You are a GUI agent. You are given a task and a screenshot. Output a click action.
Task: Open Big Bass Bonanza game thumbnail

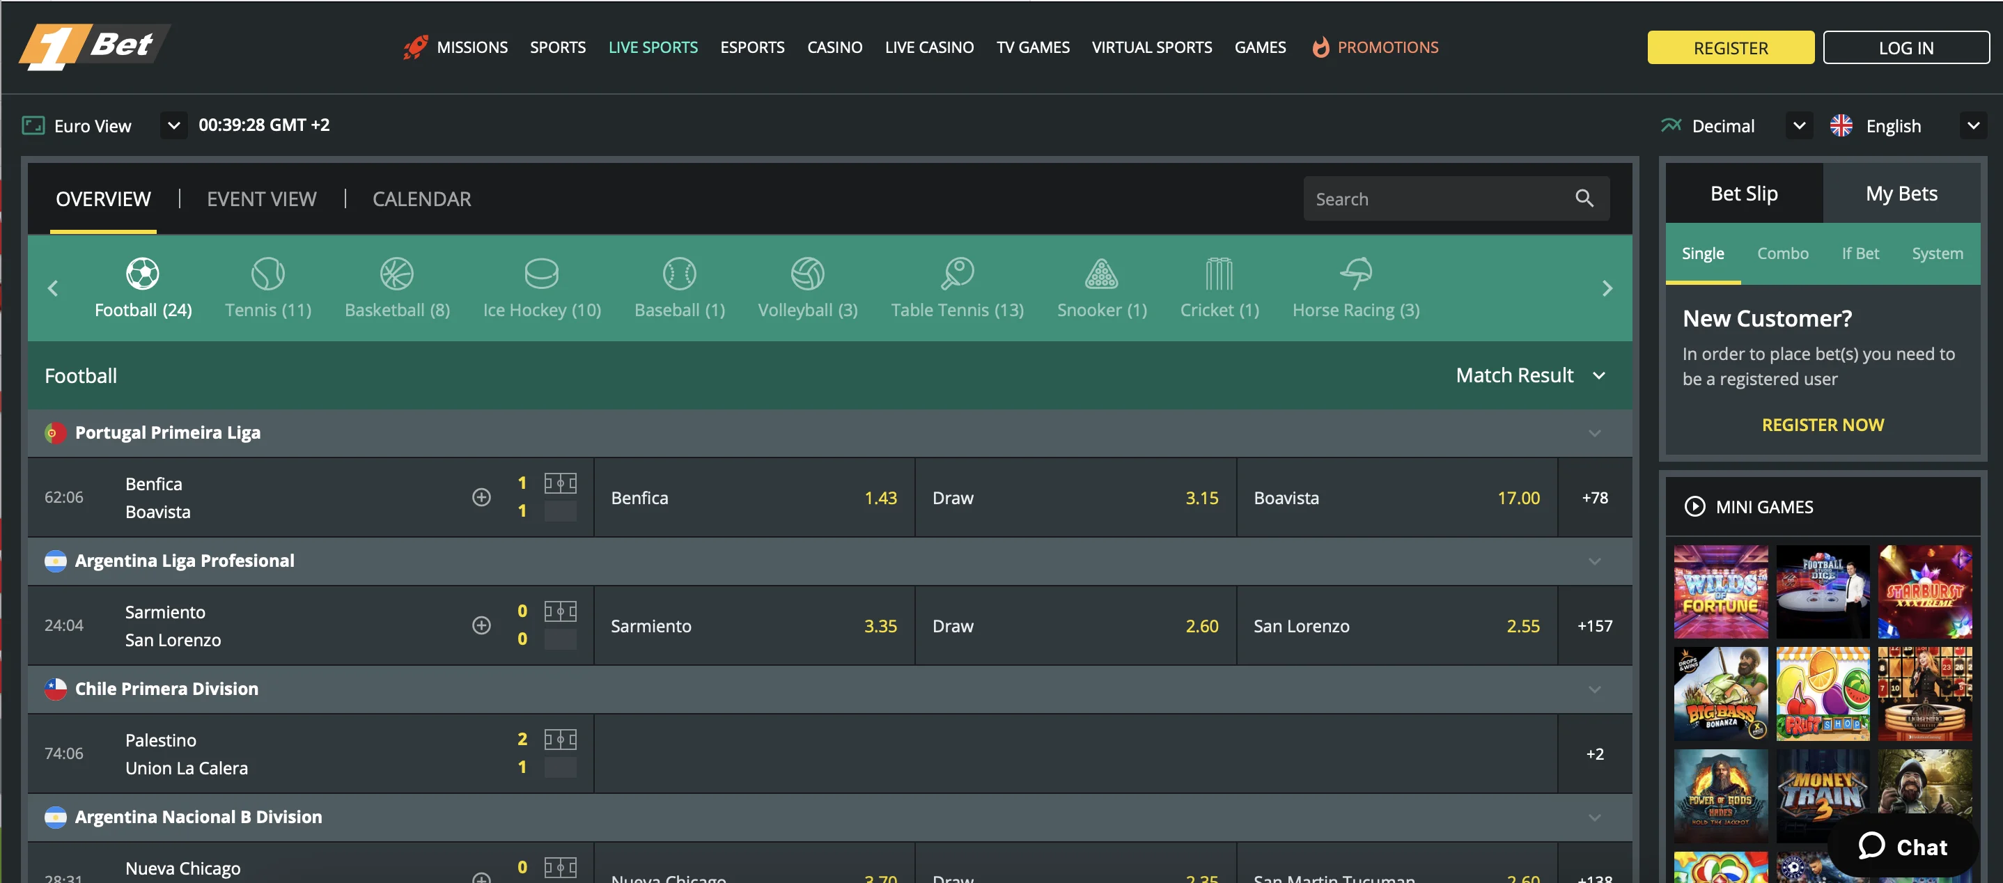(1720, 694)
